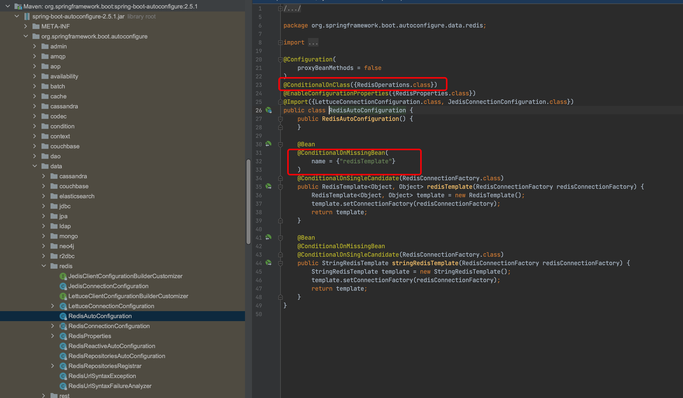Click the RedisReactiveAutoConfiguration class icon
683x398 pixels.
click(x=63, y=346)
